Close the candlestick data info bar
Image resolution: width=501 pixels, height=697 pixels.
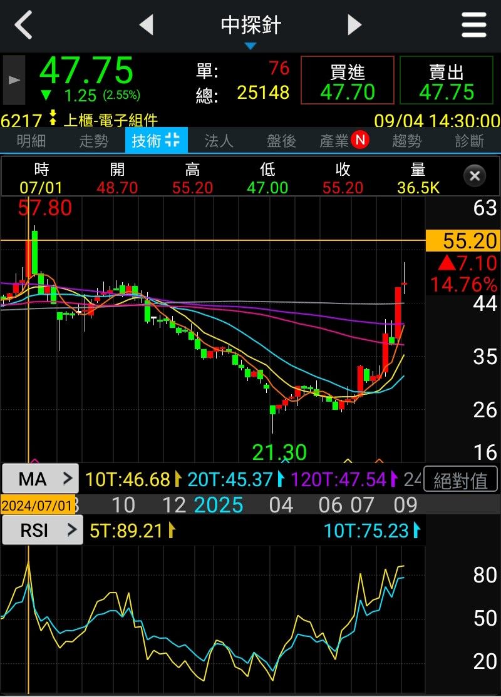(474, 176)
